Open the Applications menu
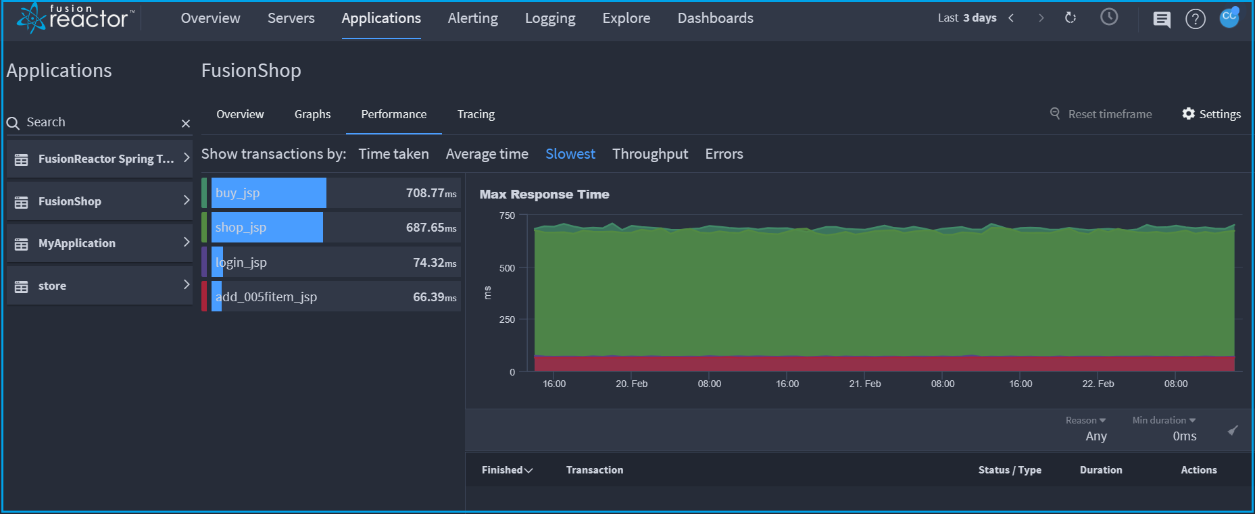This screenshot has width=1255, height=514. point(381,18)
